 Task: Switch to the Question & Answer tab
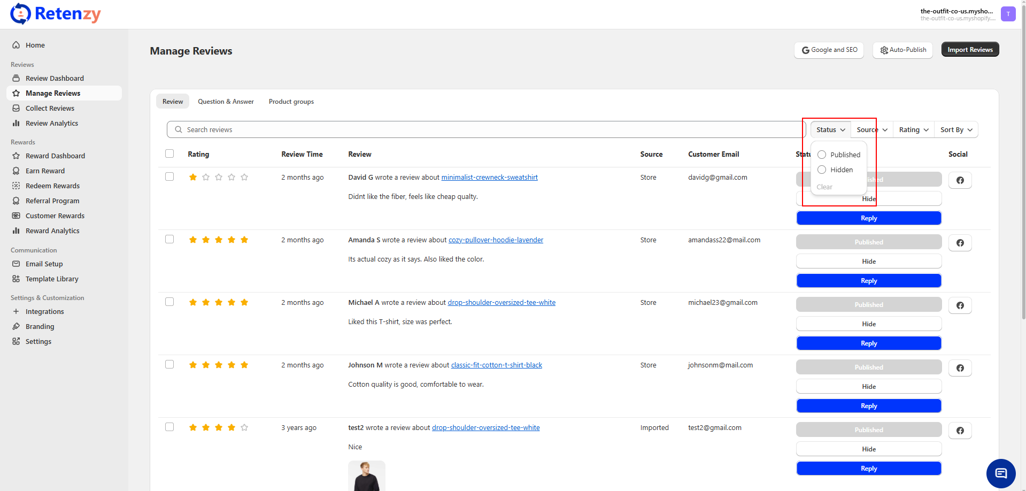click(226, 102)
